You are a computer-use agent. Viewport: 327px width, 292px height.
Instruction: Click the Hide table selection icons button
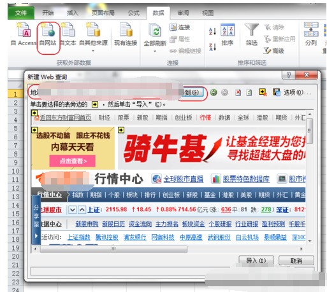263,92
